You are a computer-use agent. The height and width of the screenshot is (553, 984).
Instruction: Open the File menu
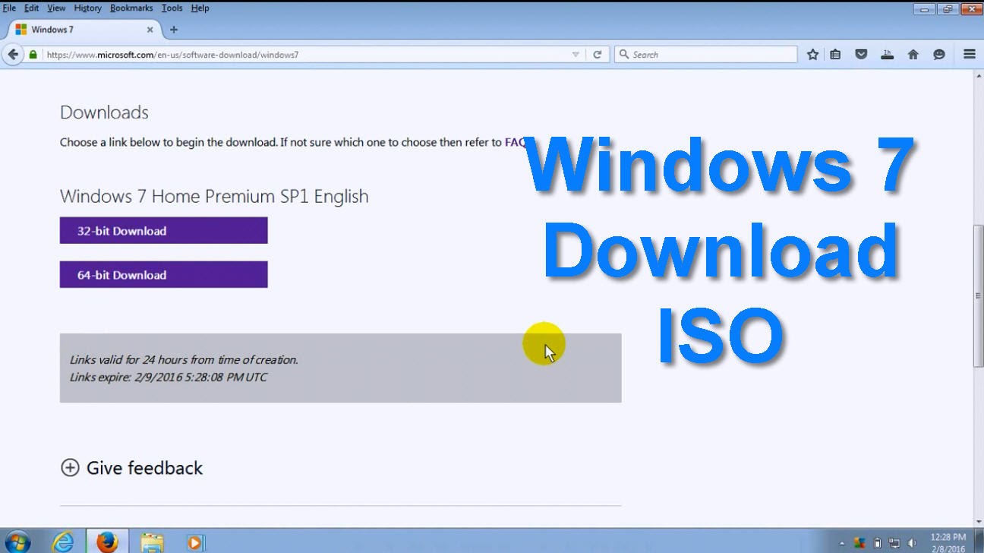(x=9, y=8)
